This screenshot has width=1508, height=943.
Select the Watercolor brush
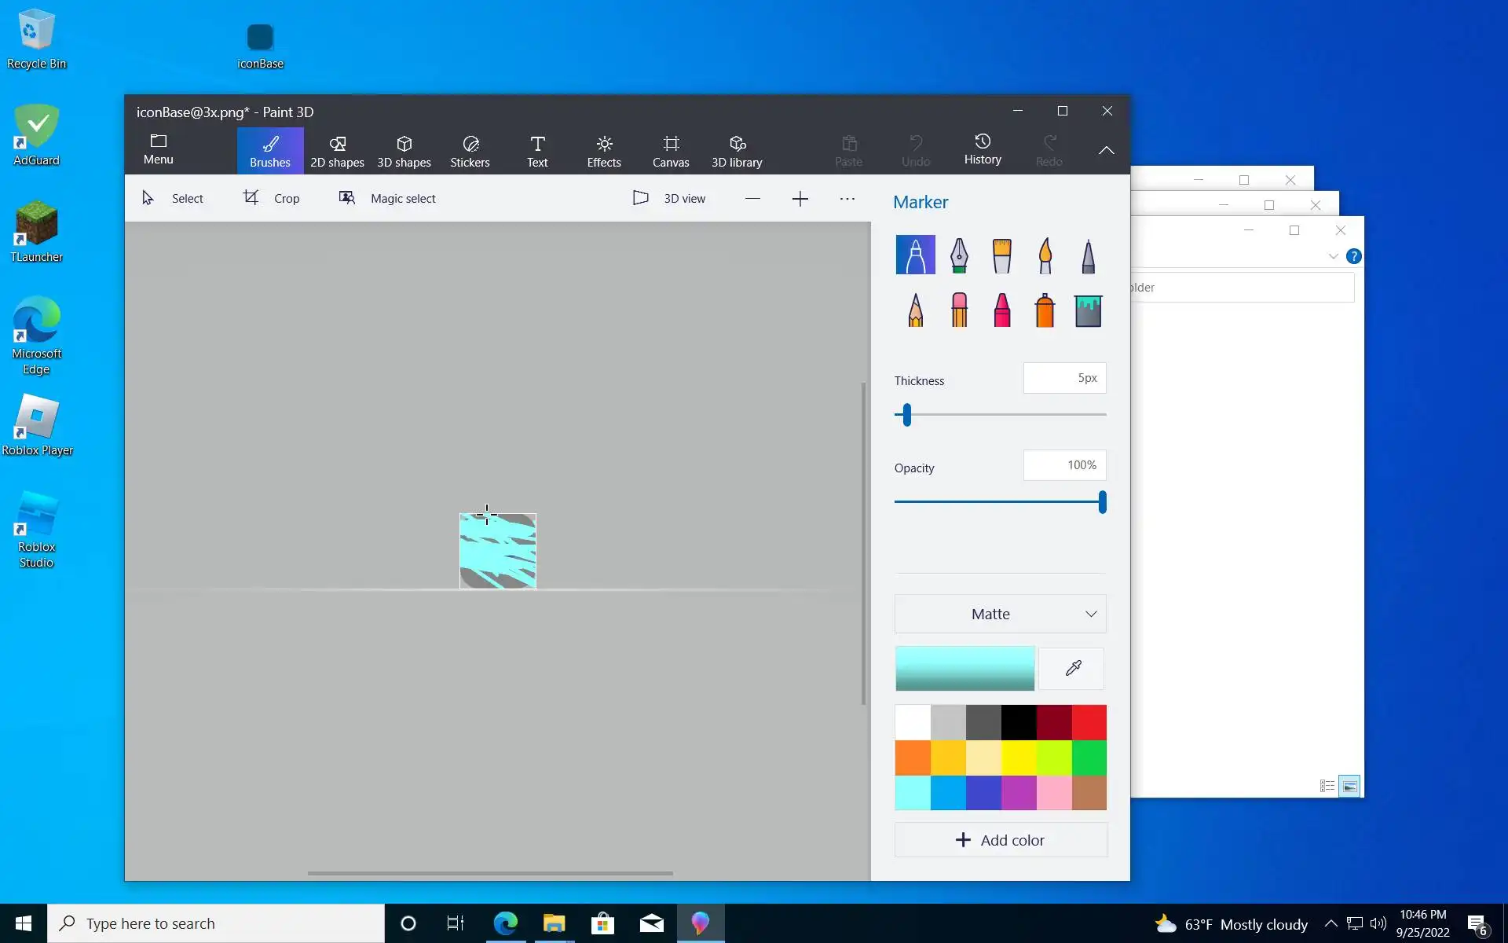[1045, 255]
